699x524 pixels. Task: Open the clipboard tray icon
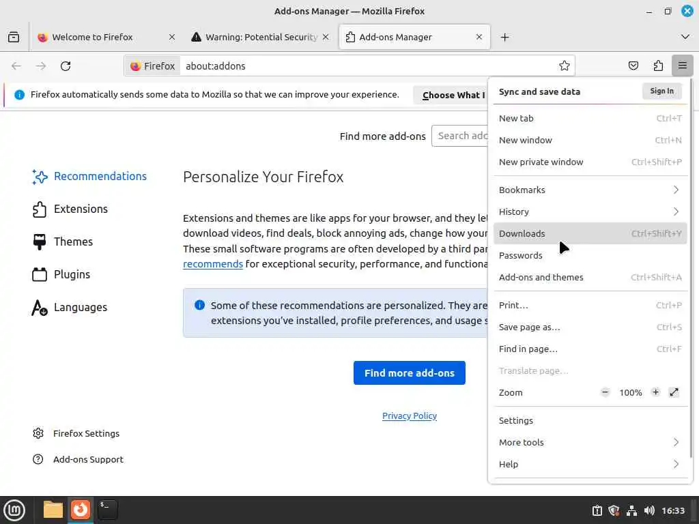pos(597,510)
